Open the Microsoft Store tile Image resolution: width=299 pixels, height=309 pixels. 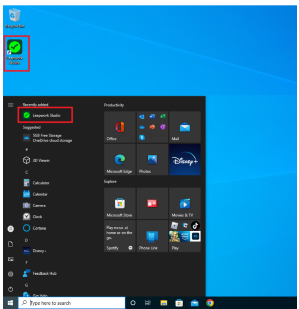[x=120, y=203]
